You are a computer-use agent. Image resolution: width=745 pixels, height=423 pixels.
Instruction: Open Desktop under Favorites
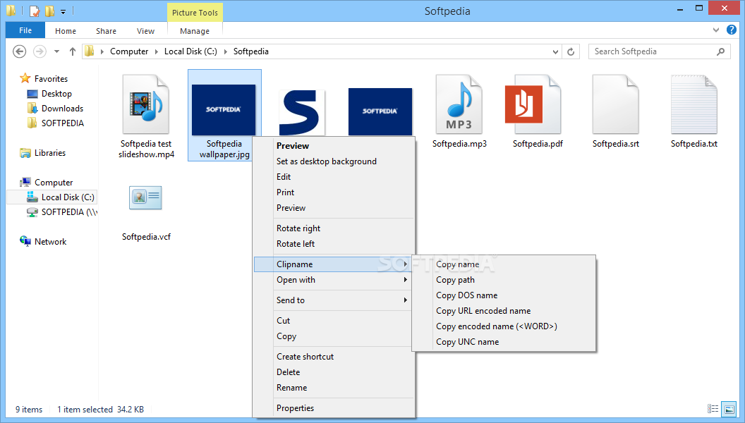tap(56, 94)
